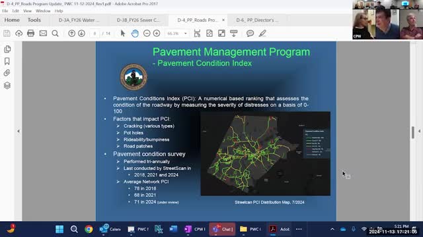Viewport: 423px width, 237px height.
Task: Launch Chrome from the taskbar
Action: click(x=89, y=229)
